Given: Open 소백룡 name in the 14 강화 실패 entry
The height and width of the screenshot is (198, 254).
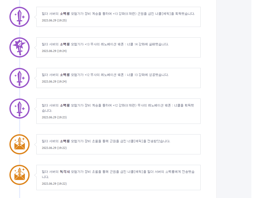Looking at the screenshot, I should click(x=65, y=44).
